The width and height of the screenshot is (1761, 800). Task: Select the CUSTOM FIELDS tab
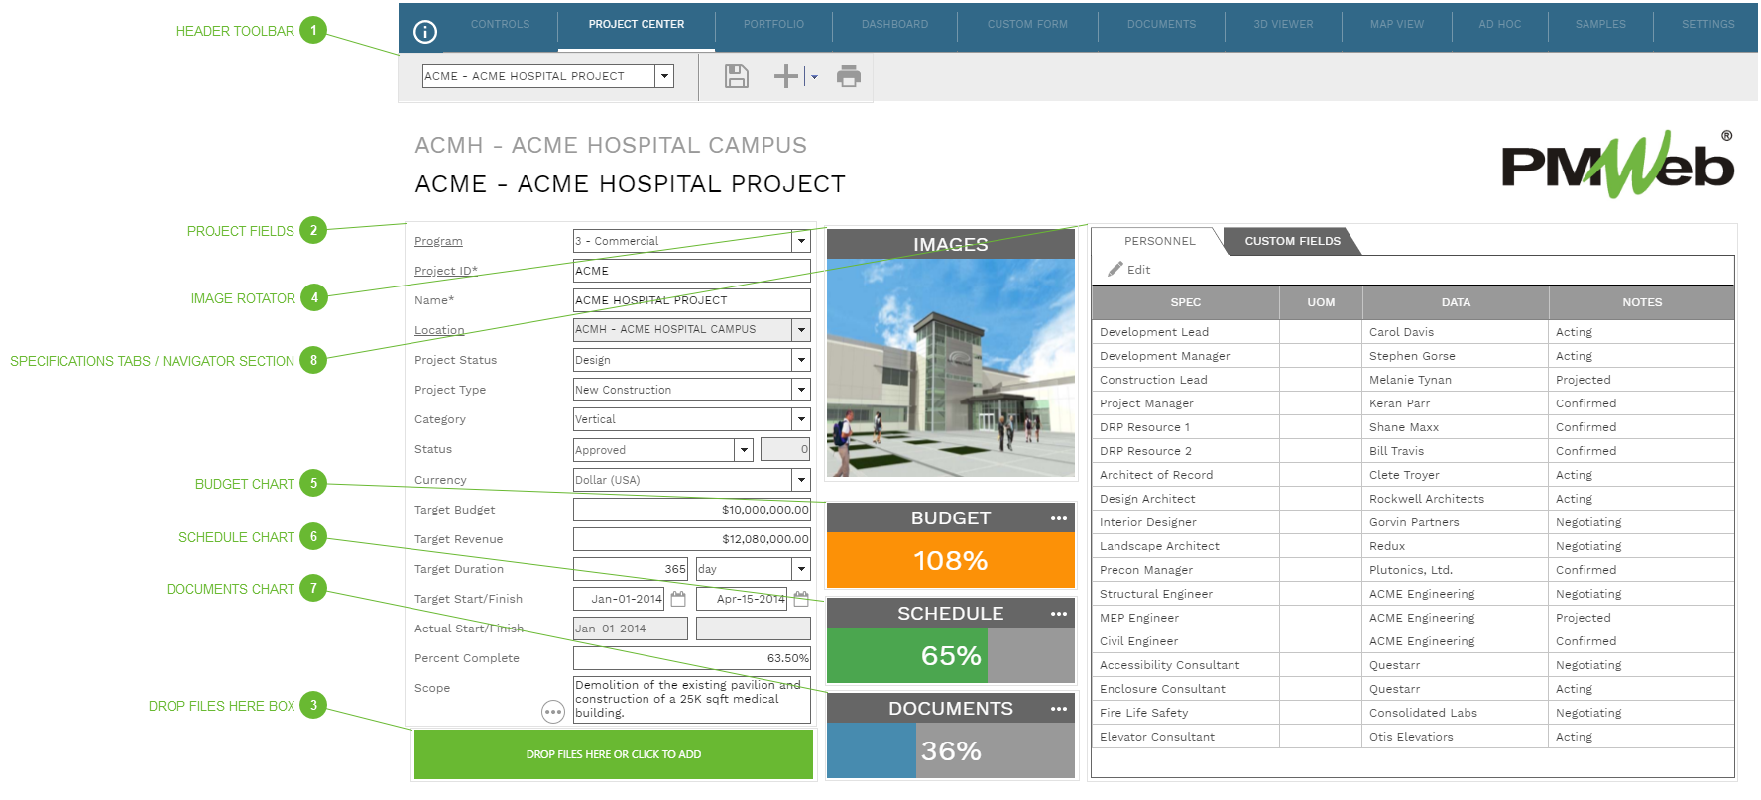tap(1292, 241)
